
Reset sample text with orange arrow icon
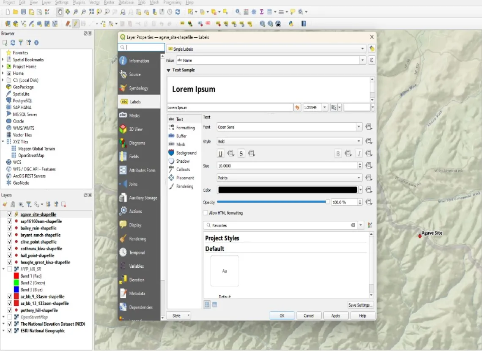click(297, 107)
